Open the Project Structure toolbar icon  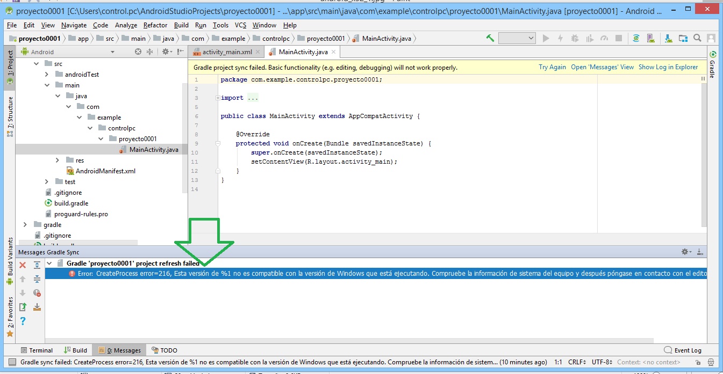(683, 38)
